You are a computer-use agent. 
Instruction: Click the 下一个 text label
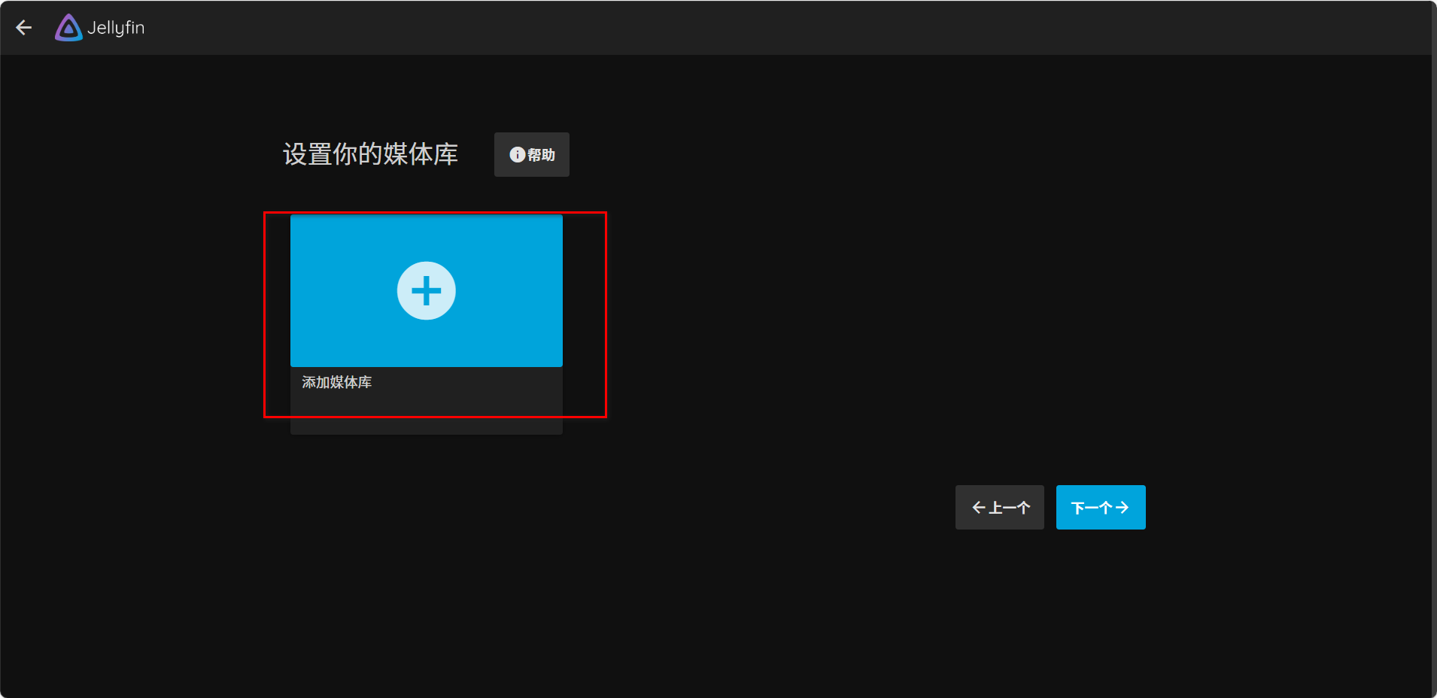tap(1091, 508)
